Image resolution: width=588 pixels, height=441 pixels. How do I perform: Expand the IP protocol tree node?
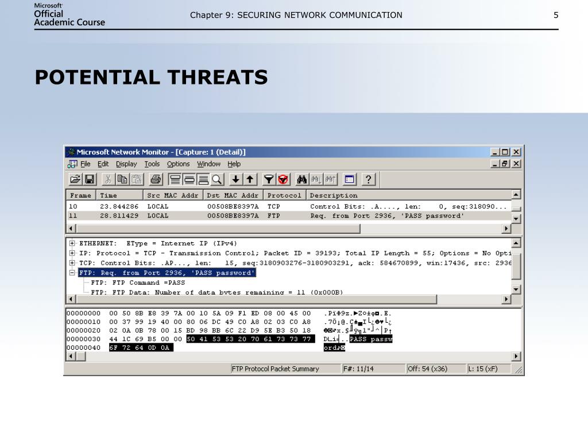pos(72,253)
